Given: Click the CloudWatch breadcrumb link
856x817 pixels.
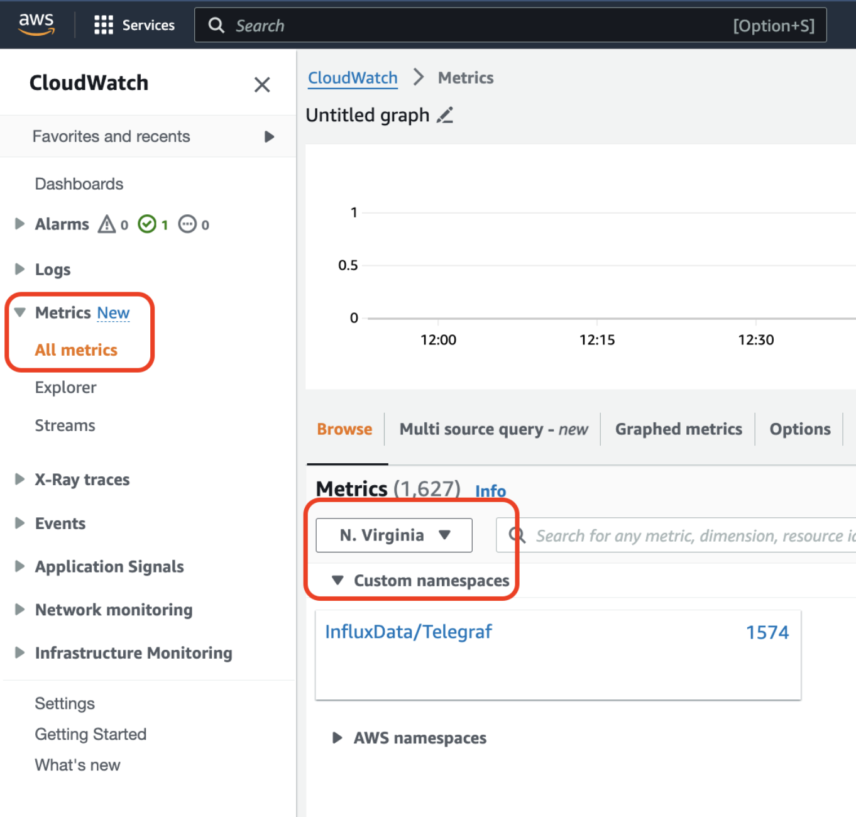Looking at the screenshot, I should pyautogui.click(x=352, y=77).
